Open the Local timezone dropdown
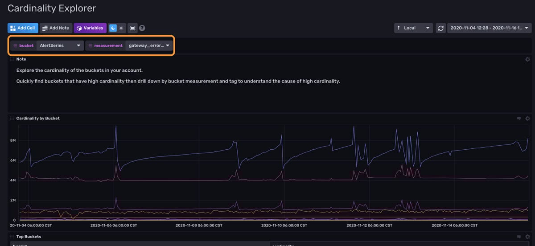Viewport: 535px width, 246px height. [414, 28]
